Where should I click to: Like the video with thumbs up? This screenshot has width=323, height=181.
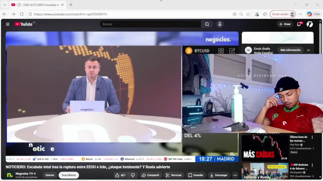(120, 175)
